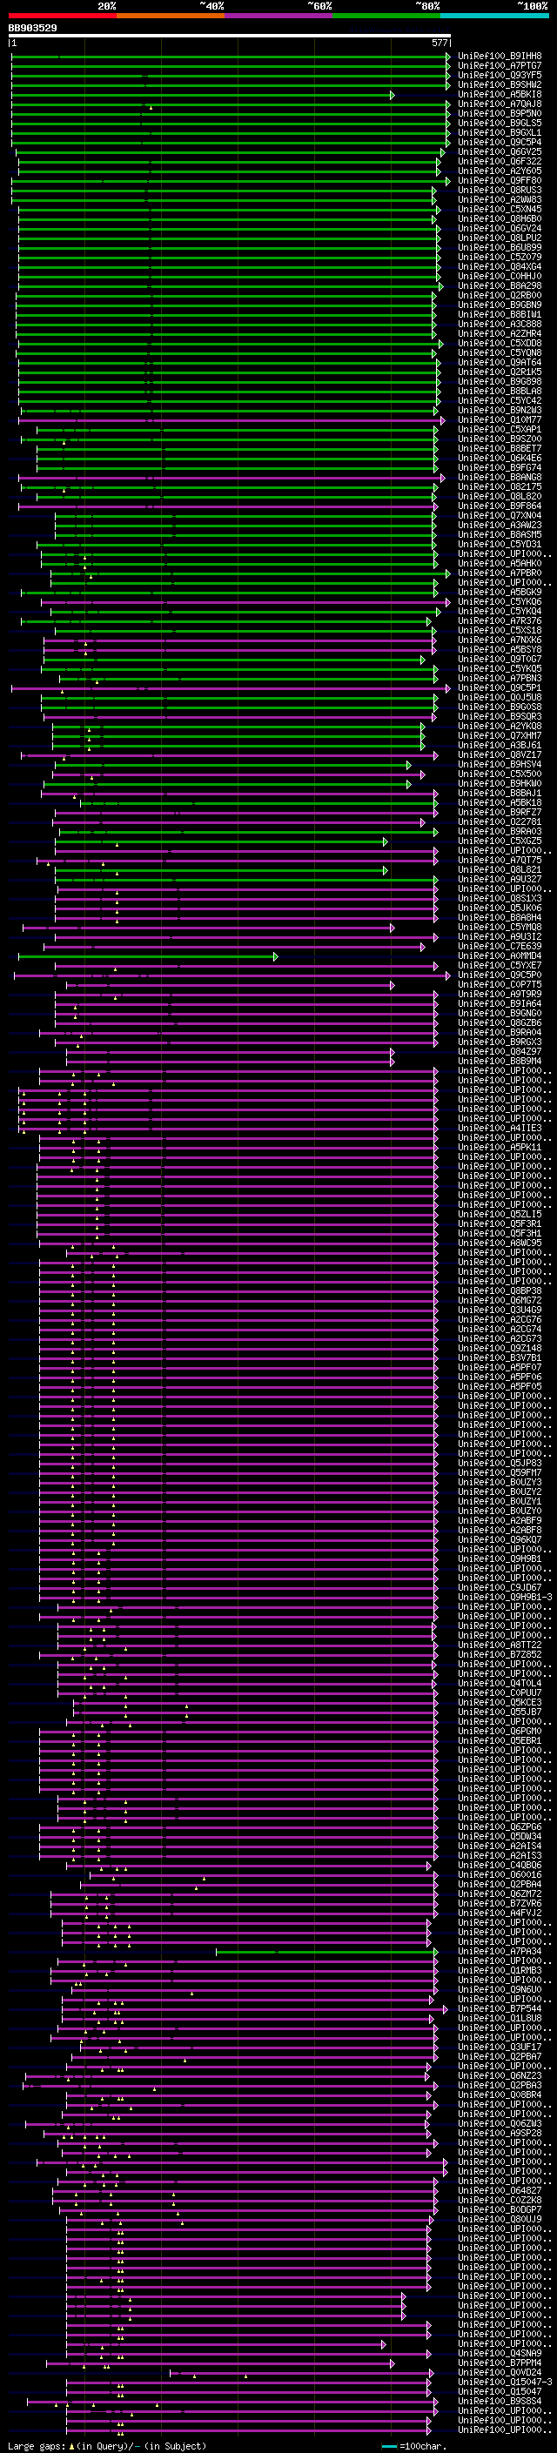Select the UniRef100_A7QT75 label

tap(500, 860)
